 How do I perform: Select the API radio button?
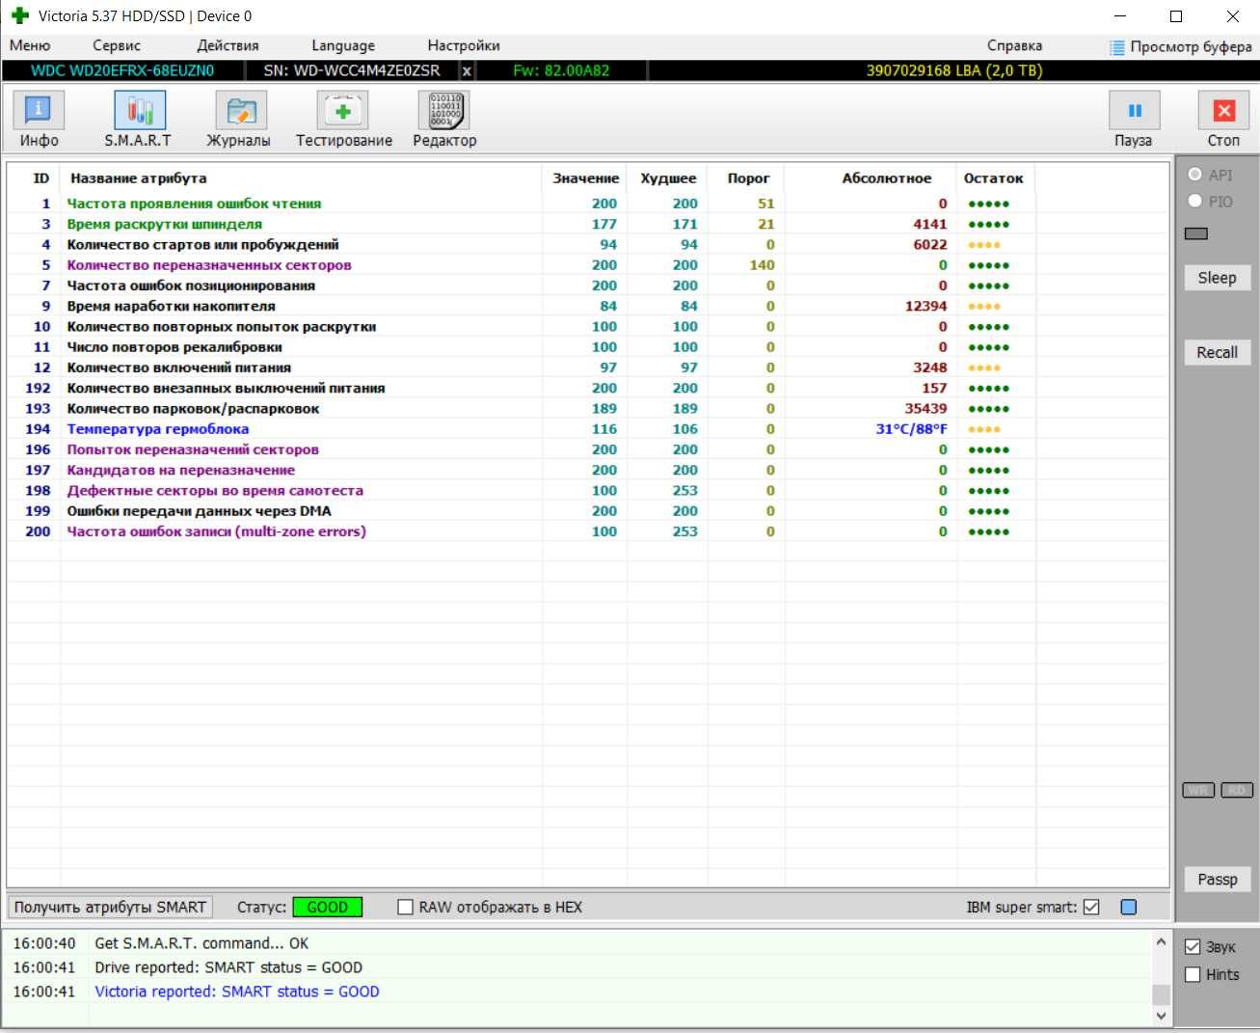point(1195,175)
